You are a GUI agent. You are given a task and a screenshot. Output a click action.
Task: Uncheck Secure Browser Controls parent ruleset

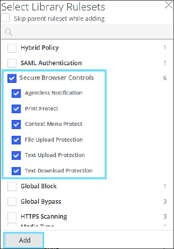click(x=12, y=78)
